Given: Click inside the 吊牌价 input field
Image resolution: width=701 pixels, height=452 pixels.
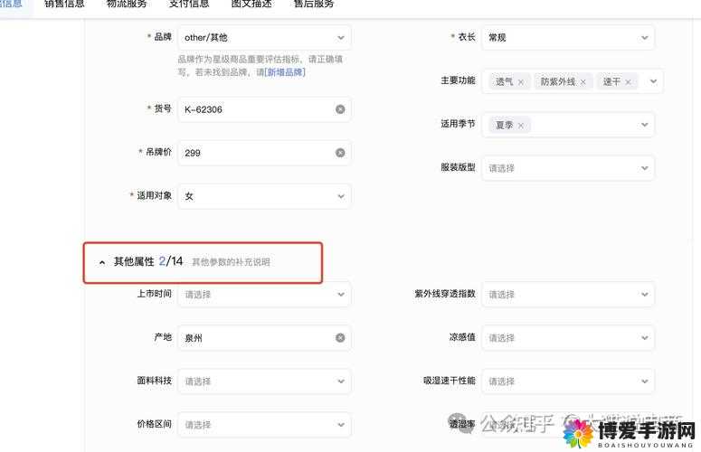Looking at the screenshot, I should coord(264,153).
